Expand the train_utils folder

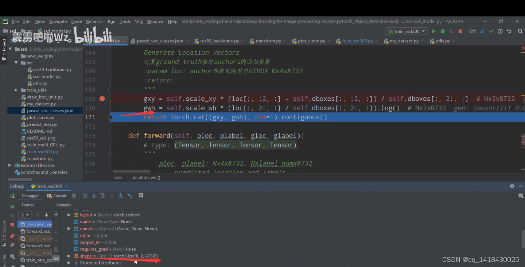pyautogui.click(x=16, y=90)
